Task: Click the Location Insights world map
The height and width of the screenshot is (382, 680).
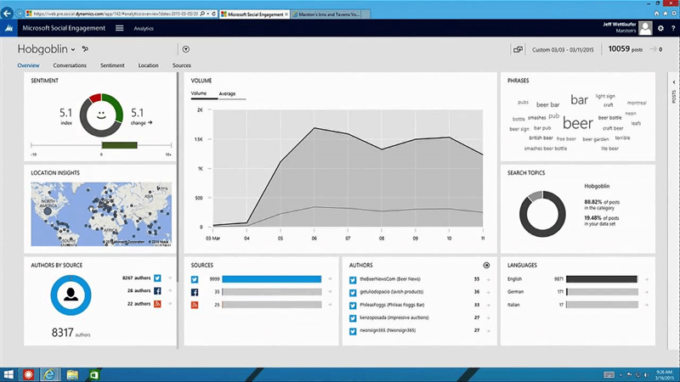Action: click(101, 214)
